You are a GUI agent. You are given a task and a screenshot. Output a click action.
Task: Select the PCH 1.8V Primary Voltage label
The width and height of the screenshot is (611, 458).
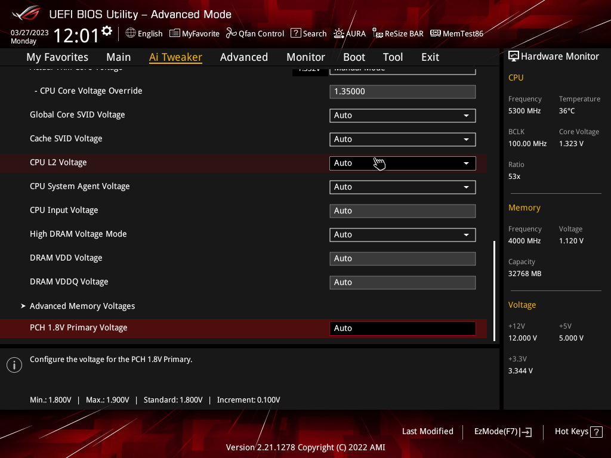[78, 328]
